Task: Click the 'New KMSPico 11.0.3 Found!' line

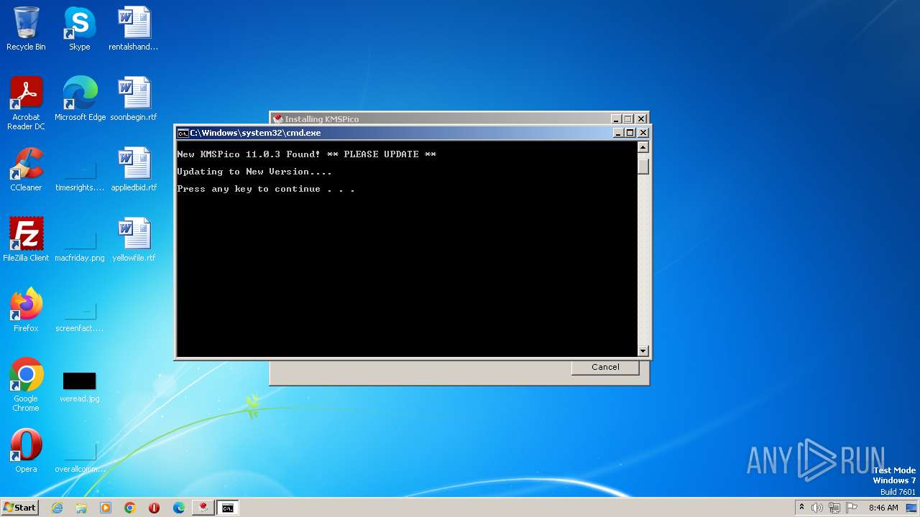Action: click(306, 154)
